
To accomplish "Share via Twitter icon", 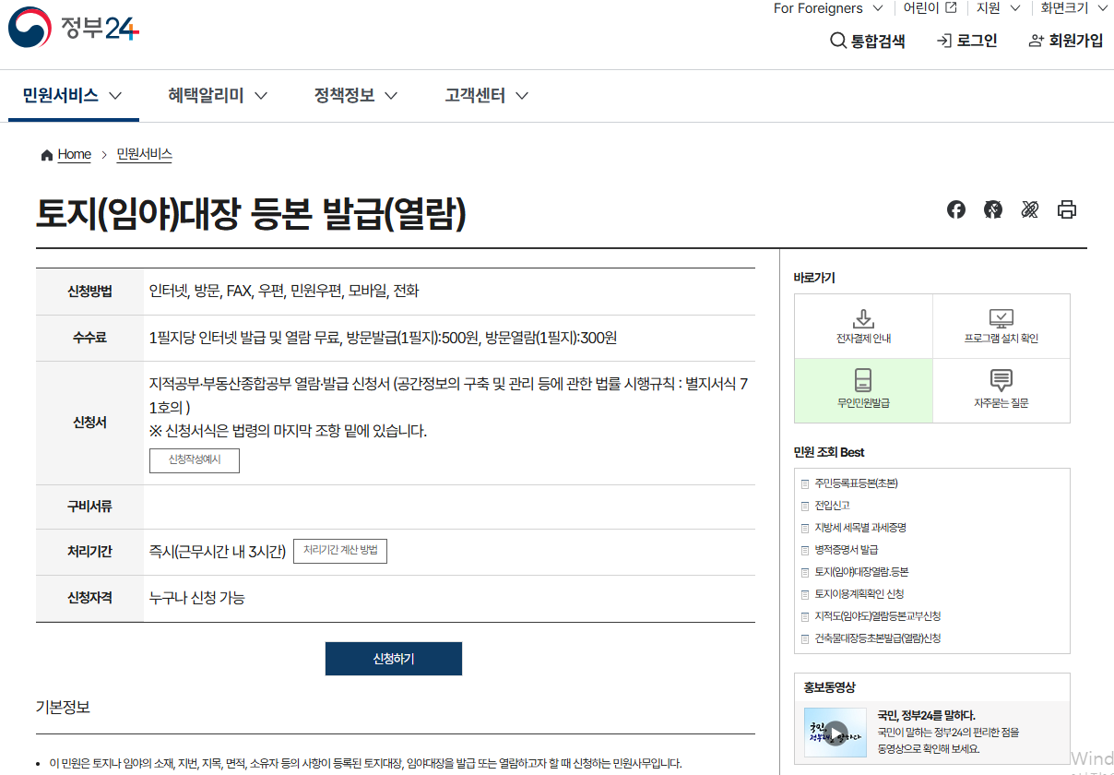I will click(1029, 209).
